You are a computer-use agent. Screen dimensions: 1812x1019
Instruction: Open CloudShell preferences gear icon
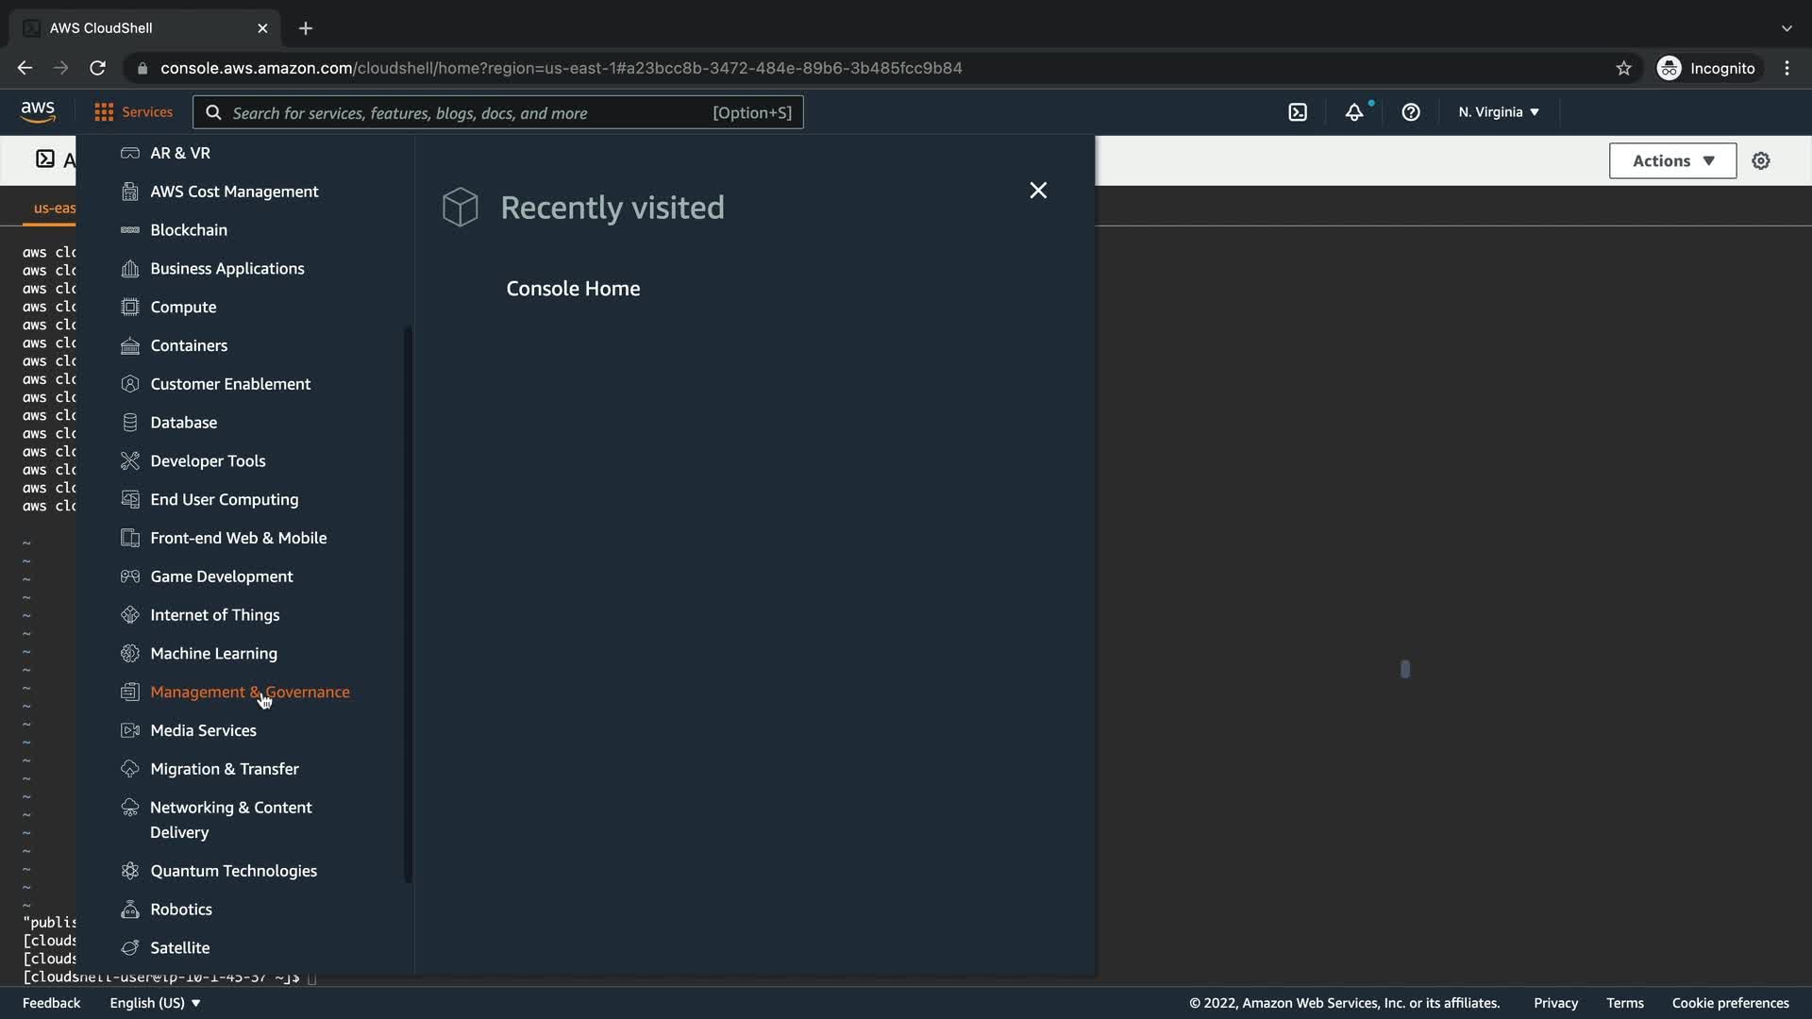pos(1761,161)
